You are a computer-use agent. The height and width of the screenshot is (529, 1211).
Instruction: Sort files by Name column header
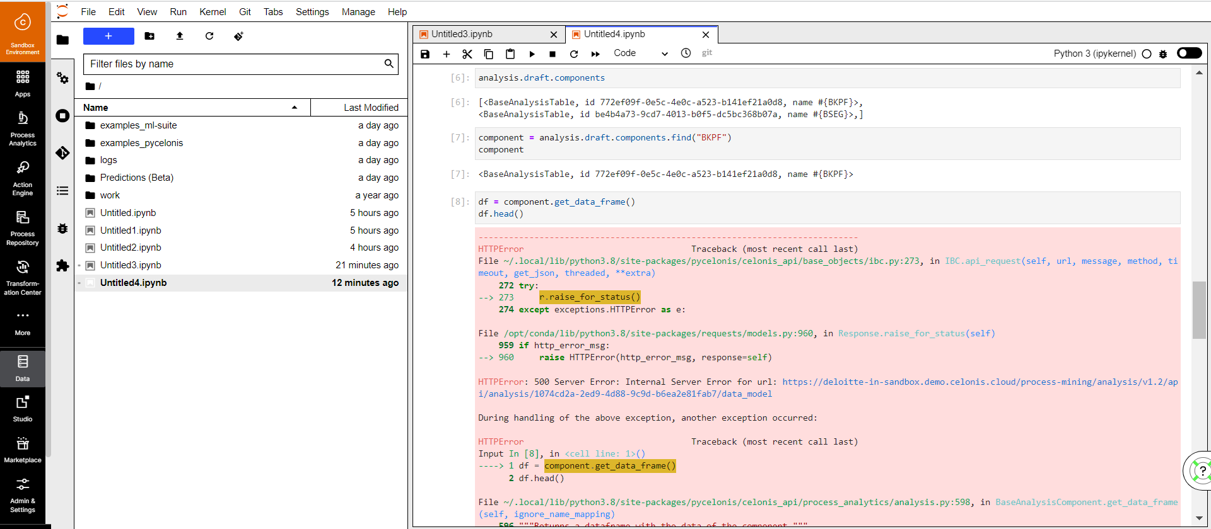point(192,108)
